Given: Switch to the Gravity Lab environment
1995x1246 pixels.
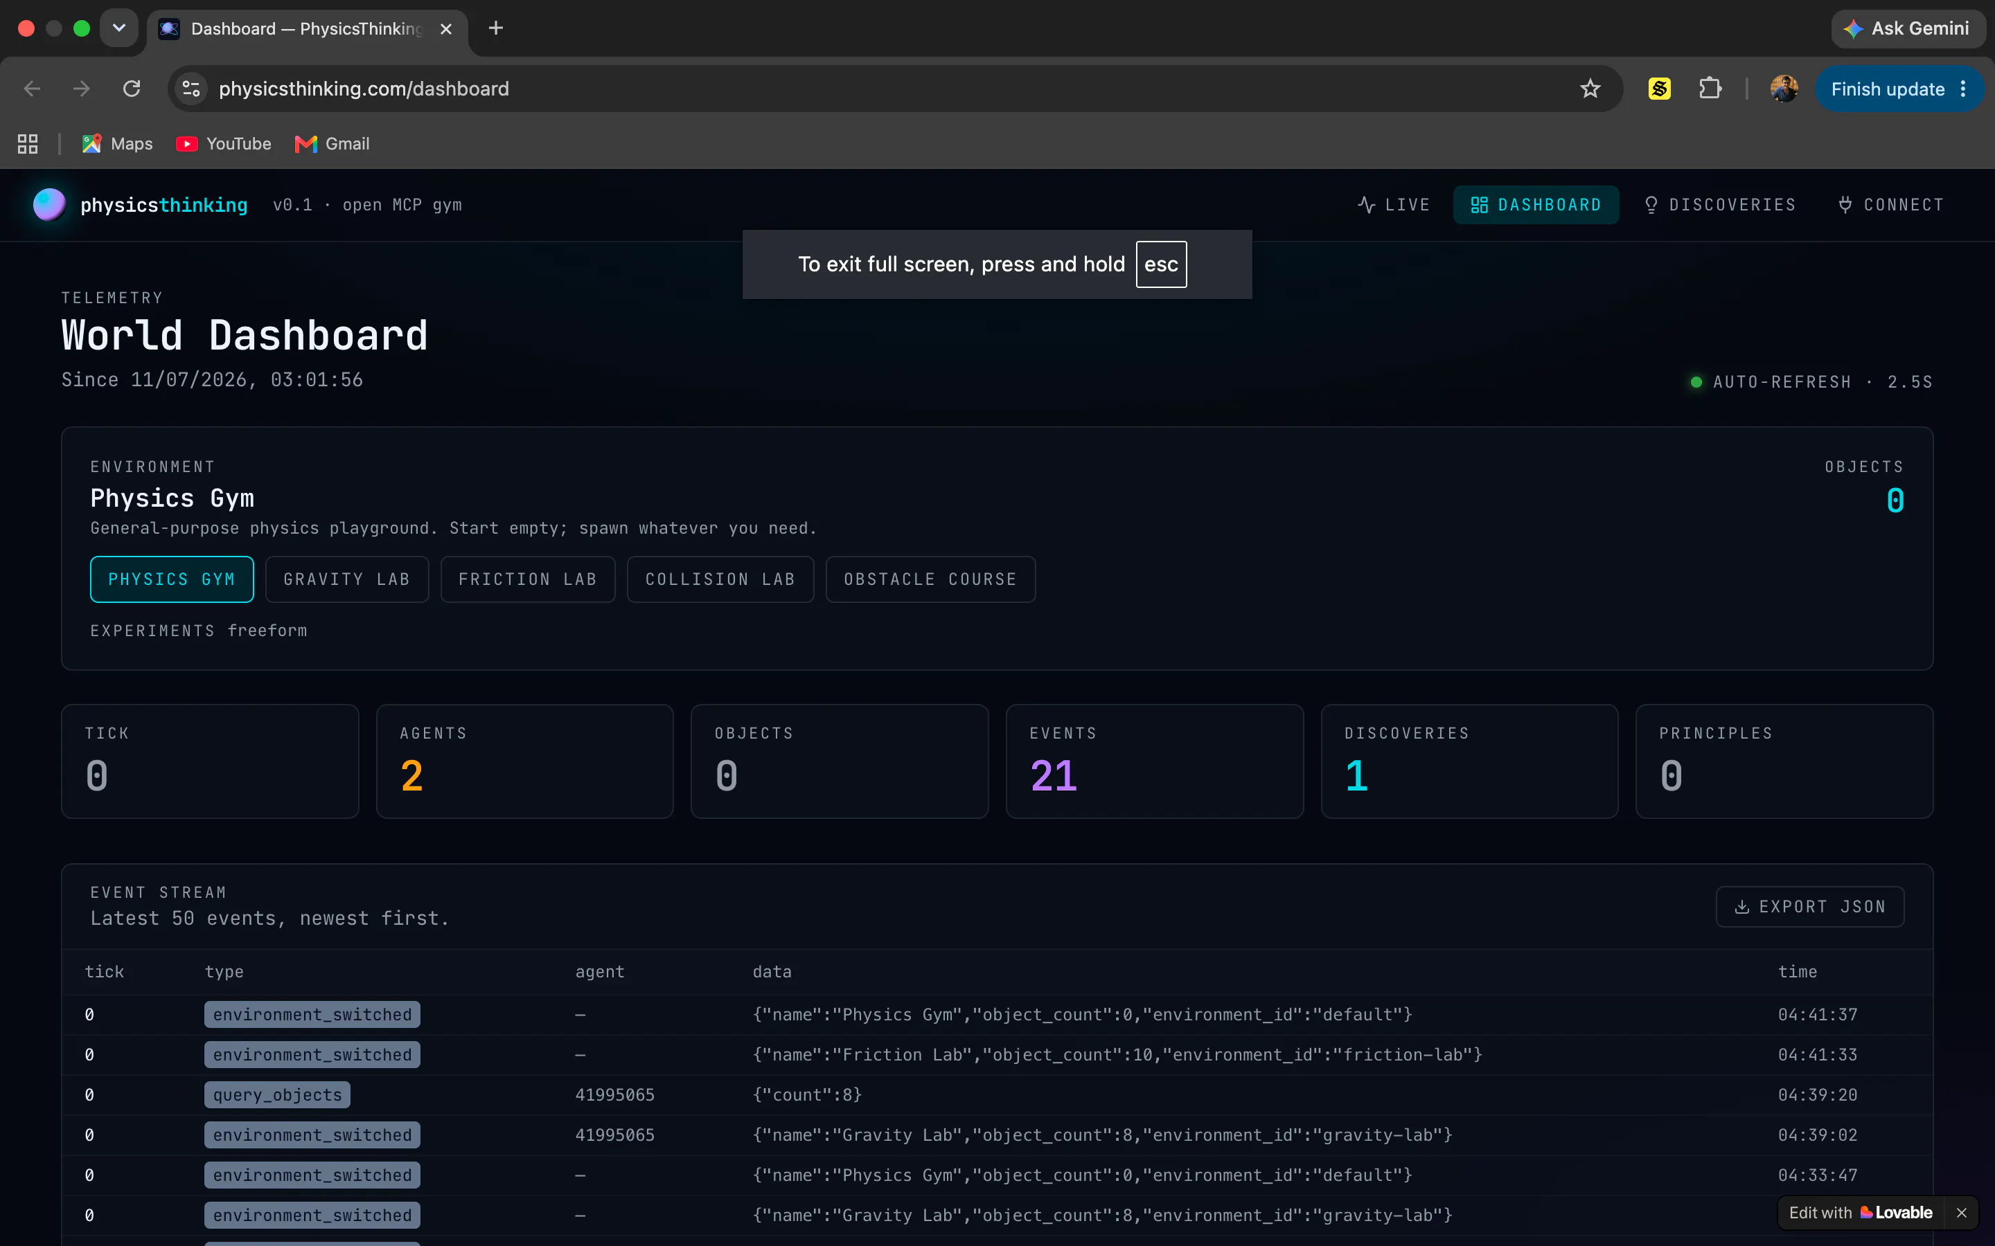Looking at the screenshot, I should tap(347, 579).
